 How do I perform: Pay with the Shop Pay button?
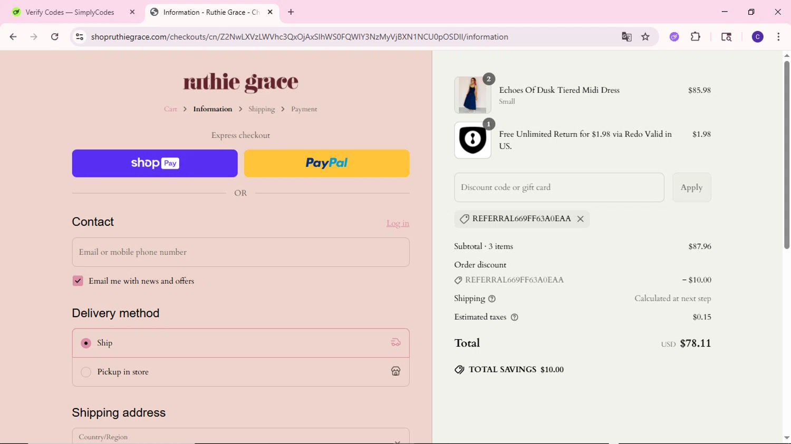(155, 163)
